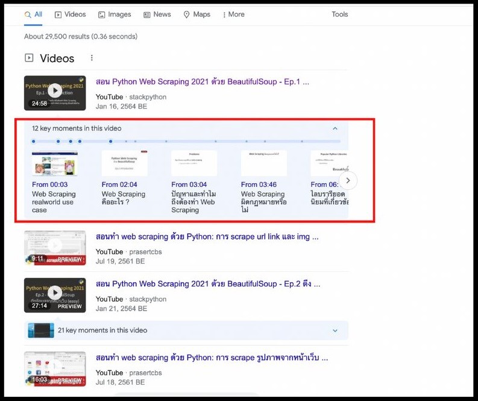Expand the 21 key moments section
This screenshot has height=401, width=478.
tap(335, 330)
